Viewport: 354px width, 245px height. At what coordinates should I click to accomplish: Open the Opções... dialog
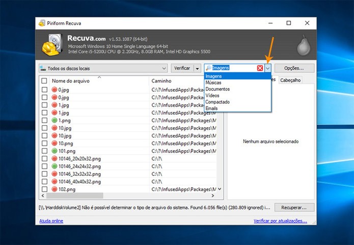(x=294, y=68)
